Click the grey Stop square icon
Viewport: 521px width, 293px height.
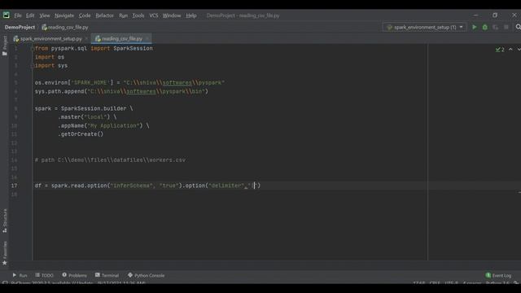click(506, 27)
